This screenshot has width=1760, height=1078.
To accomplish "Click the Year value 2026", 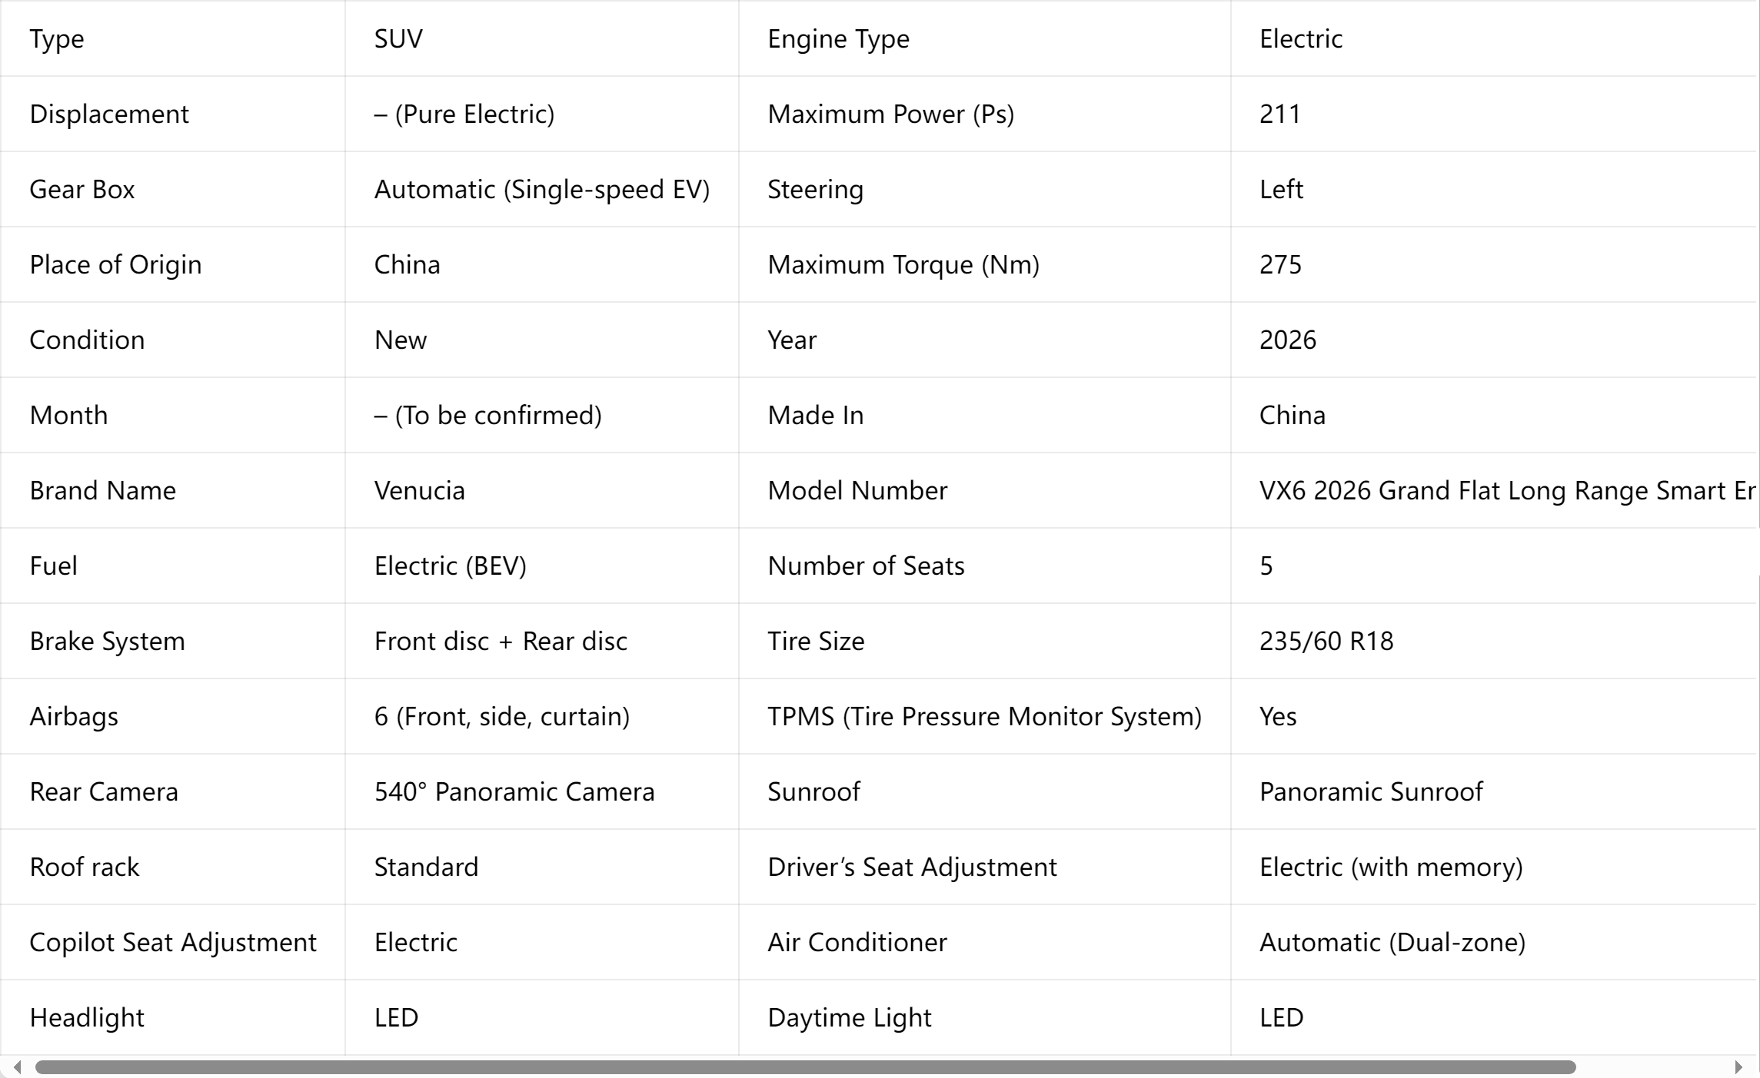I will pyautogui.click(x=1288, y=340).
